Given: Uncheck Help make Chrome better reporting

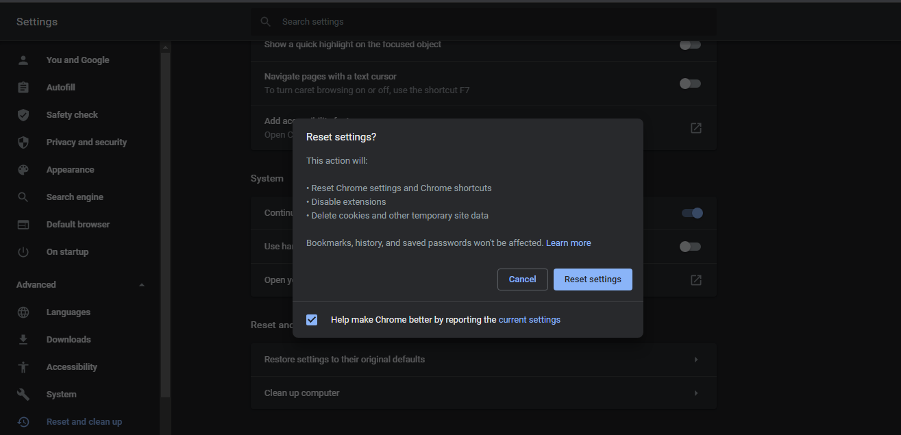Looking at the screenshot, I should 312,319.
